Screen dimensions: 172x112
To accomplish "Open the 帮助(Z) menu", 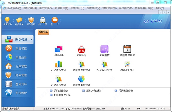I will pos(160,8).
